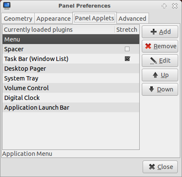Choose the Volume Control plugin
This screenshot has height=177, width=182.
tap(71, 88)
